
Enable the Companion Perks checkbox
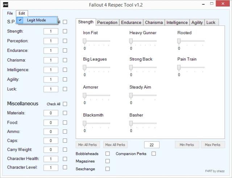click(154, 154)
